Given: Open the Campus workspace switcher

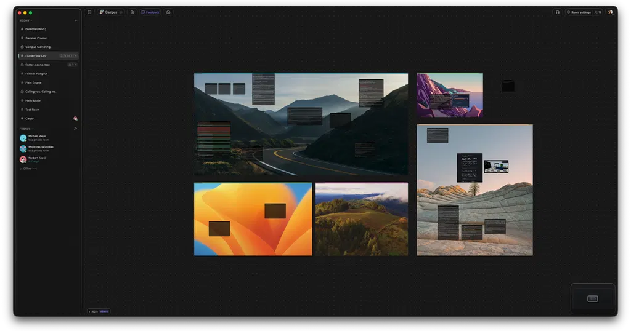Looking at the screenshot, I should pyautogui.click(x=111, y=12).
